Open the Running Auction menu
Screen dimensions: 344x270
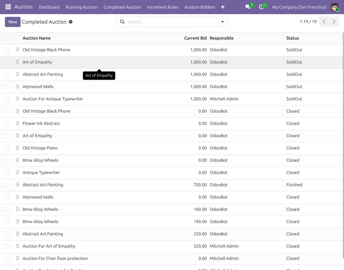tap(82, 7)
